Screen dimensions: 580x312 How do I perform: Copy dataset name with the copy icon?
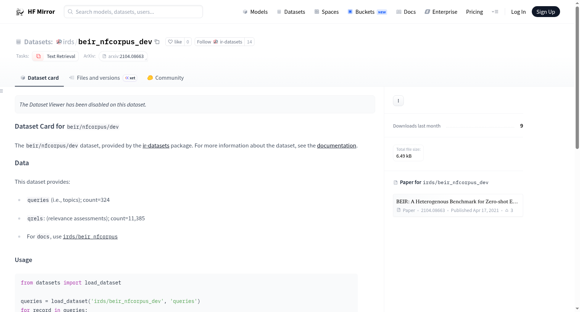pyautogui.click(x=157, y=42)
